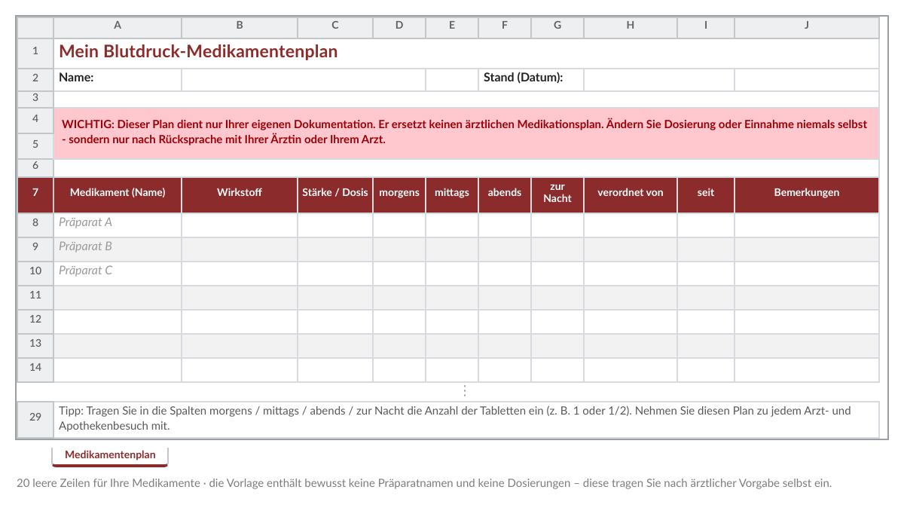Select column E header

pos(452,26)
